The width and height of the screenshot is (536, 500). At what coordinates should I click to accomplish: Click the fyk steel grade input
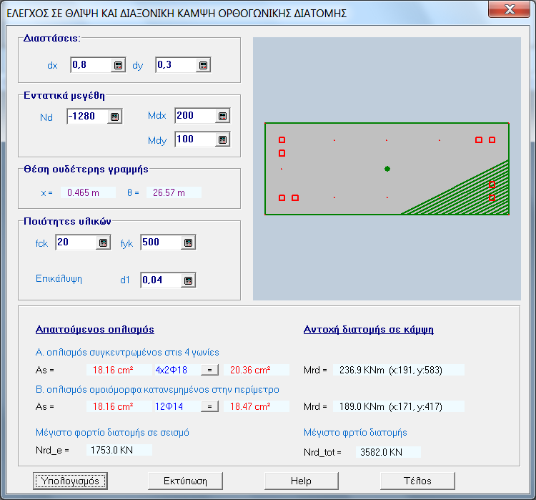pos(160,243)
